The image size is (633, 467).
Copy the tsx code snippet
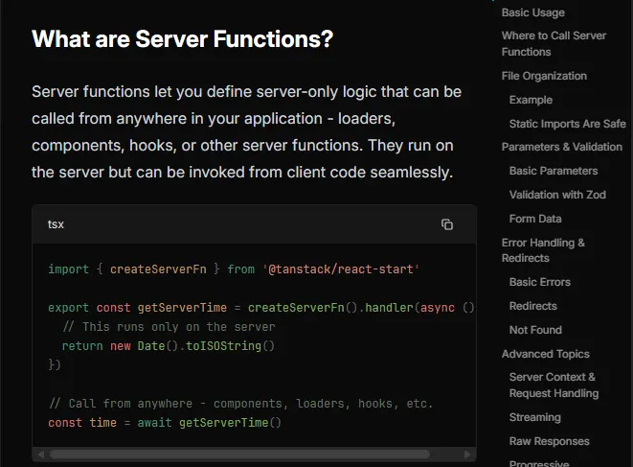tap(446, 224)
